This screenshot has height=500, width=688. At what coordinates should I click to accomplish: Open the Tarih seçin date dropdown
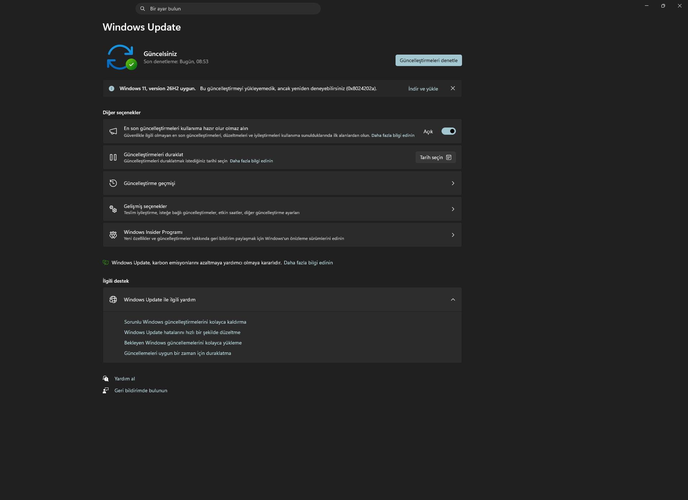point(435,157)
